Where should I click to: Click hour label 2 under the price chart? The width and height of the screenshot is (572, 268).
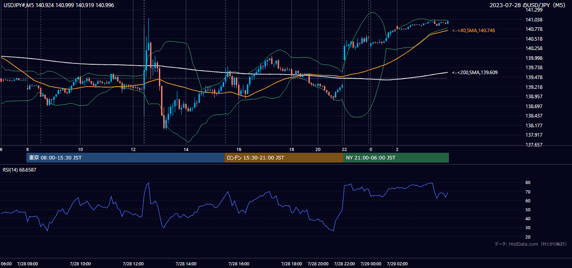point(397,149)
